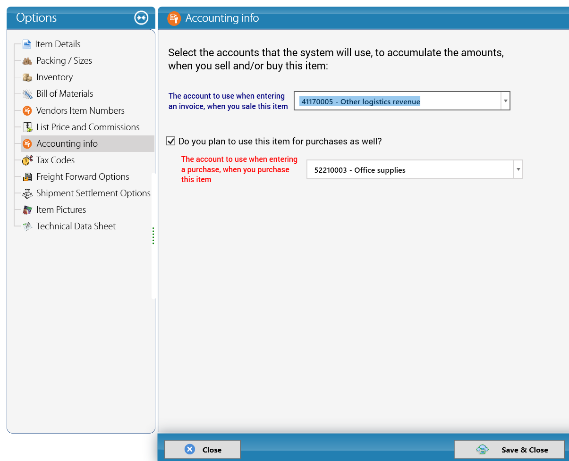
Task: Open the purchase account dropdown arrow
Action: click(518, 169)
